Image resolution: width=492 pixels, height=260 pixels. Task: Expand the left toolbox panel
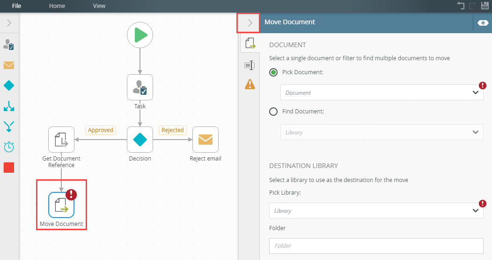(9, 22)
